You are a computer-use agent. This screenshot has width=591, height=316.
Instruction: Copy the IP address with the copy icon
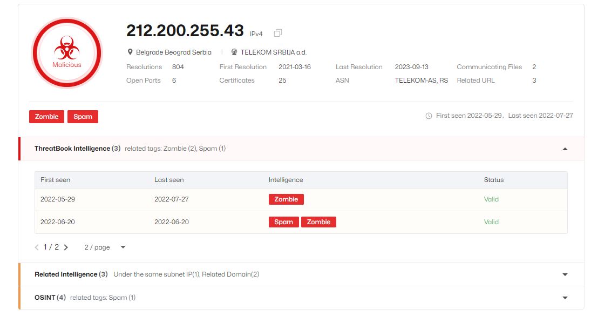(x=278, y=33)
